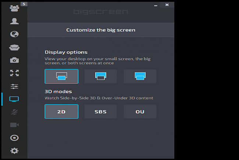Open the user profile icon
This screenshot has height=160, width=239.
coord(14,21)
